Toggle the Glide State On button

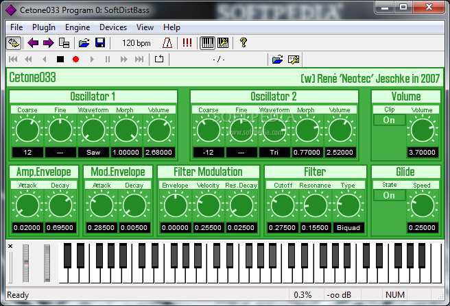pos(389,195)
